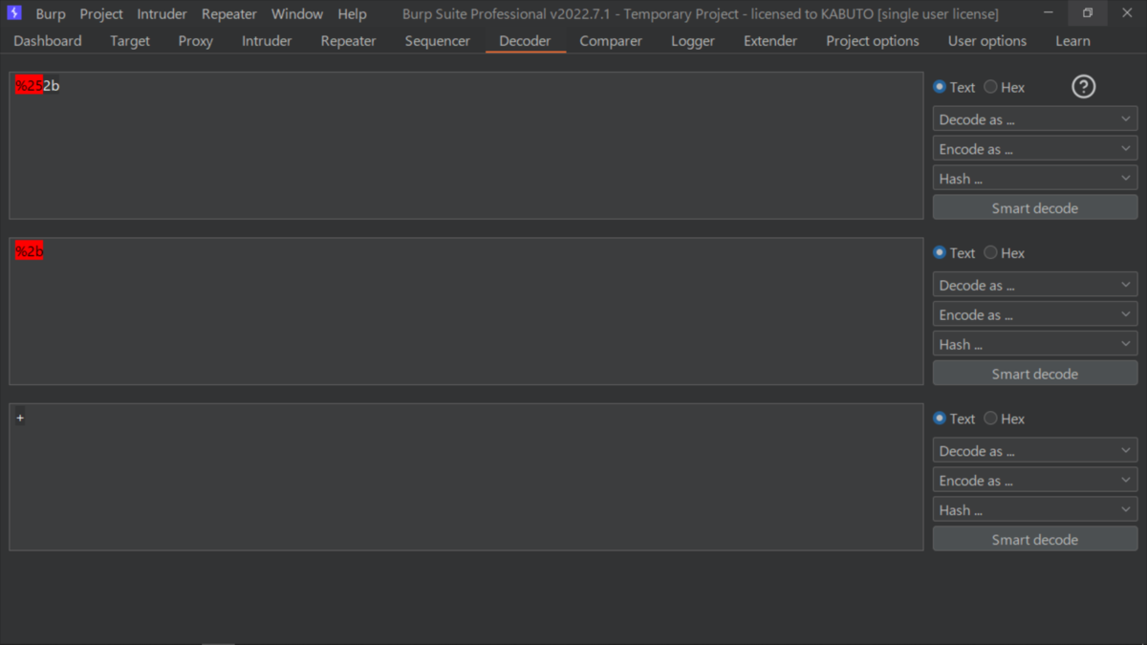Click Smart decode for the + panel
Image resolution: width=1147 pixels, height=645 pixels.
(1035, 540)
